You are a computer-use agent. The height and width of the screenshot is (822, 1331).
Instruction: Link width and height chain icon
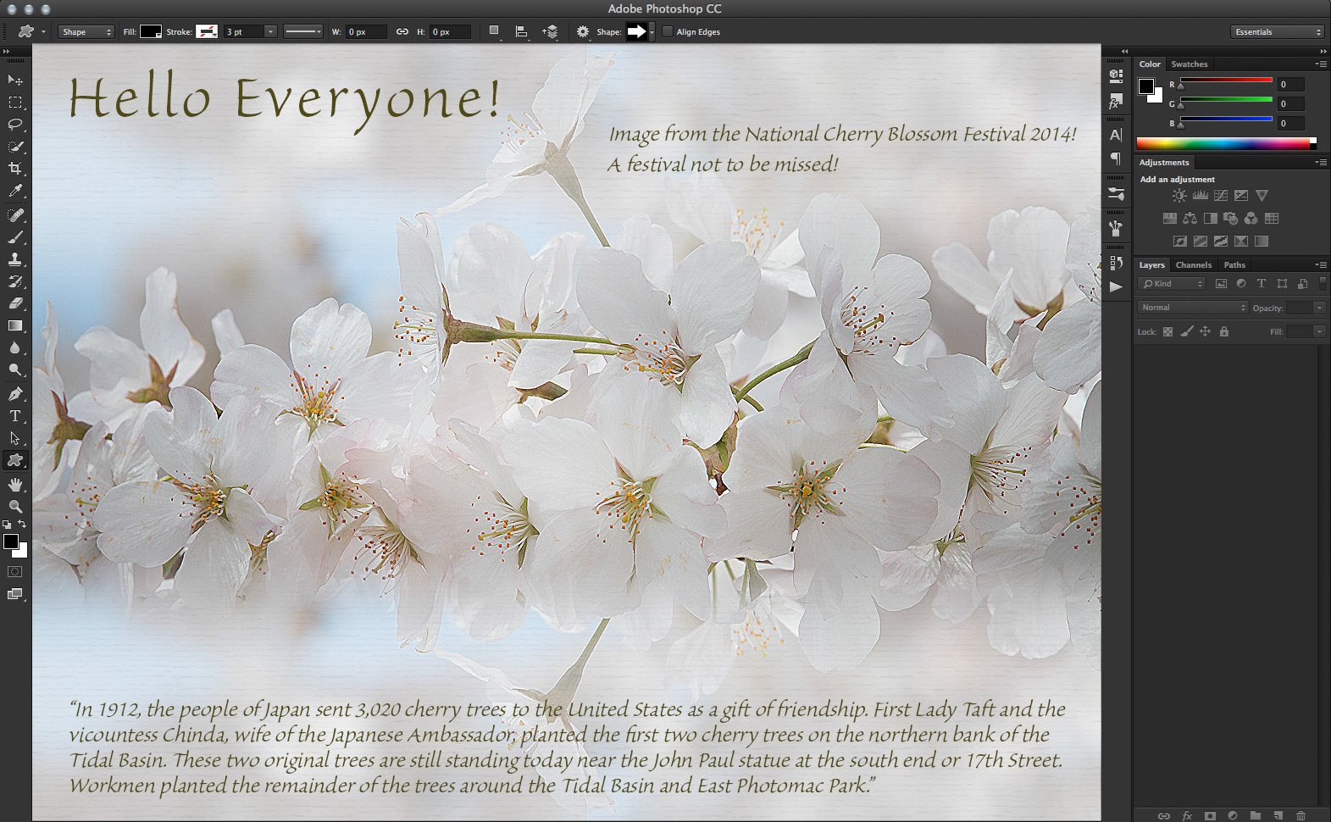click(x=402, y=32)
